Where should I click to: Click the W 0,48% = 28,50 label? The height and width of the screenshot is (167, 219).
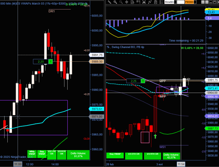192,48
